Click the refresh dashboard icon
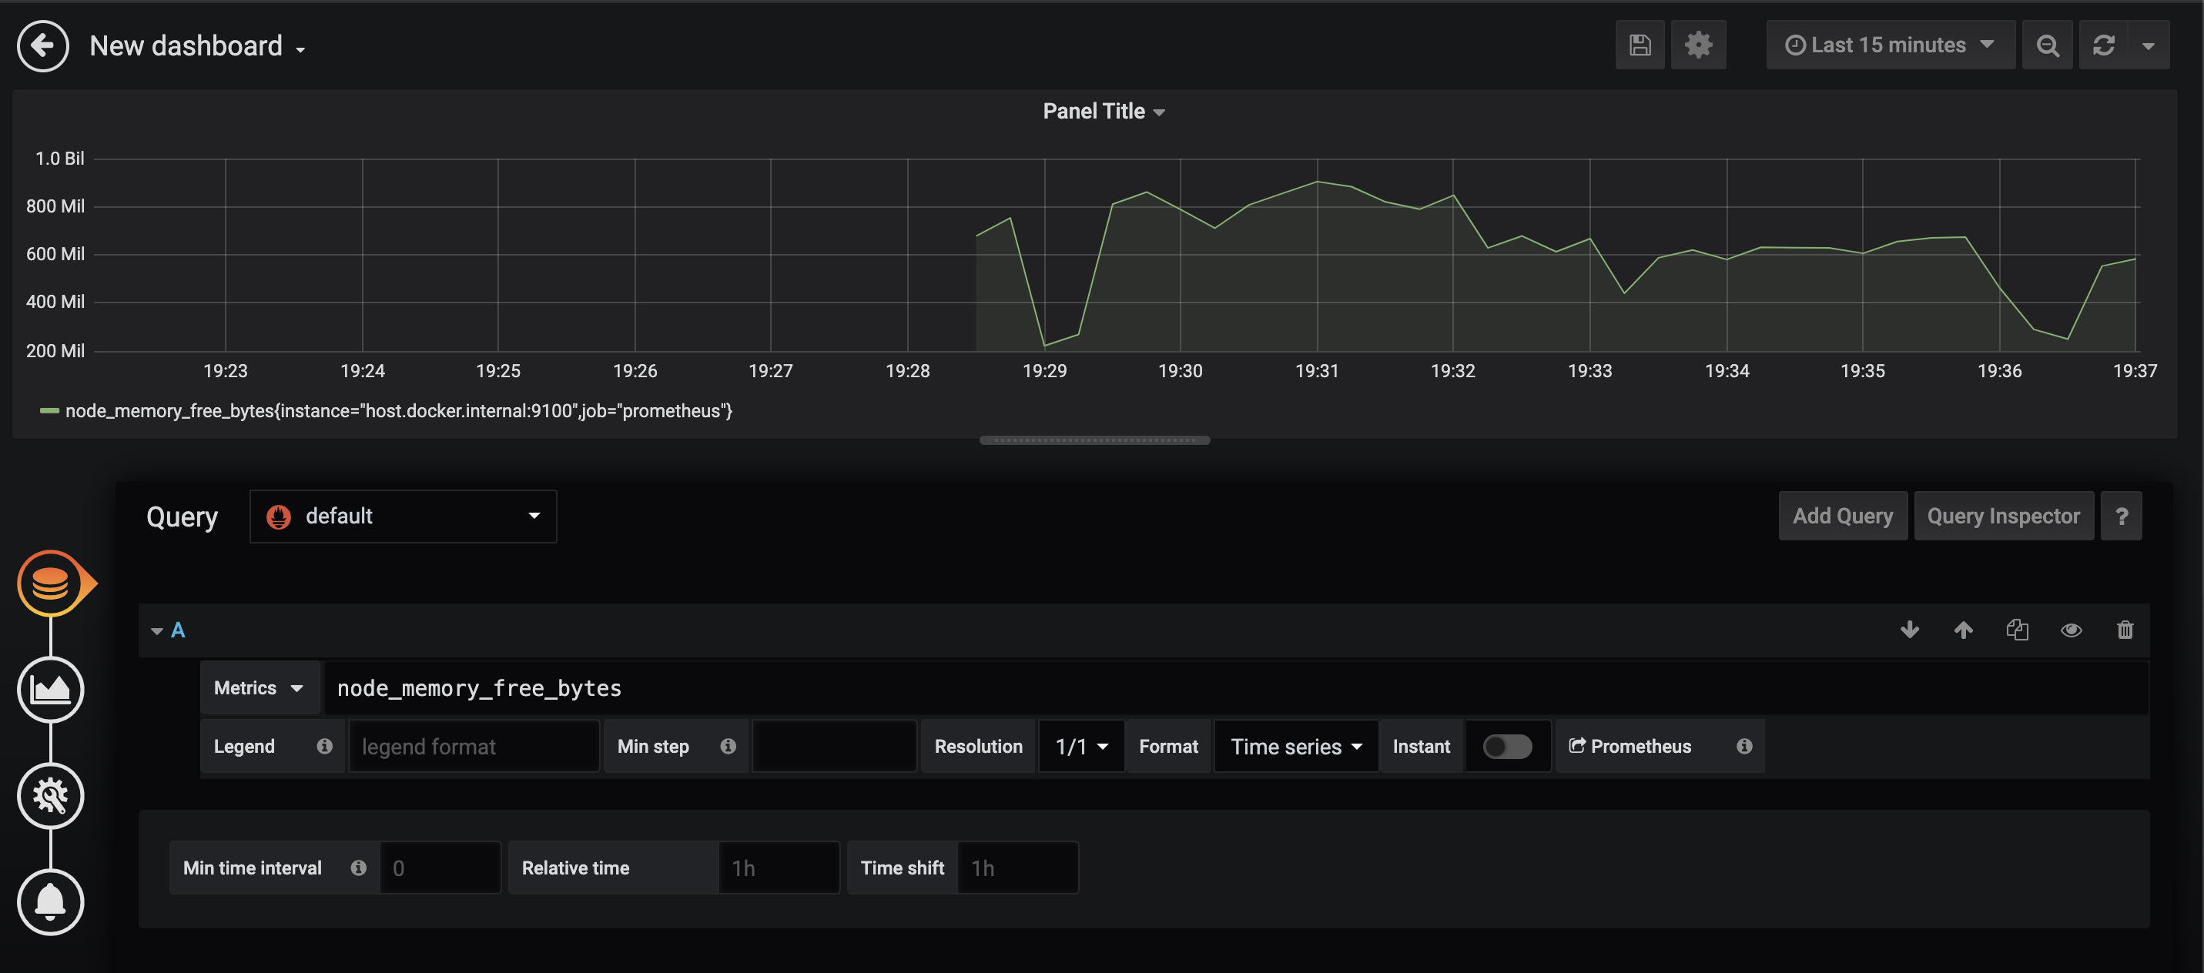2204x973 pixels. click(2103, 45)
